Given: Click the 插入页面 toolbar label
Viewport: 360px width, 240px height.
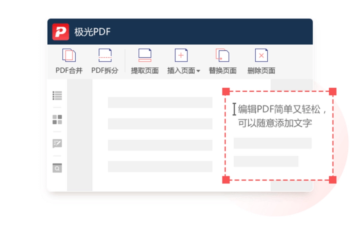Looking at the screenshot, I should pyautogui.click(x=181, y=71).
